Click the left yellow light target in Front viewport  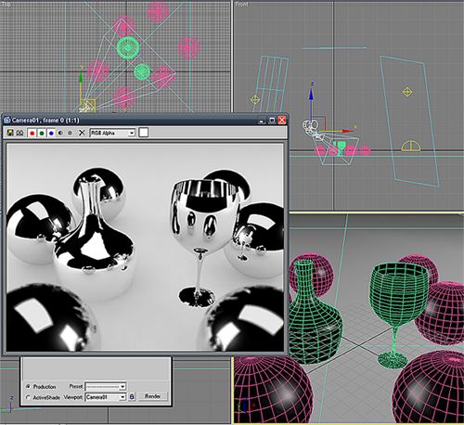coord(255,99)
